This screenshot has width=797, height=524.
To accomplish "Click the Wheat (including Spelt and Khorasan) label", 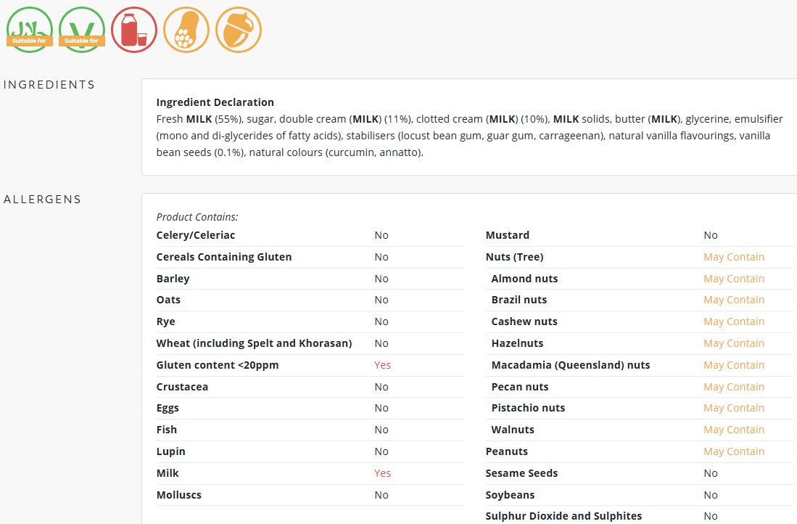I will pyautogui.click(x=254, y=343).
